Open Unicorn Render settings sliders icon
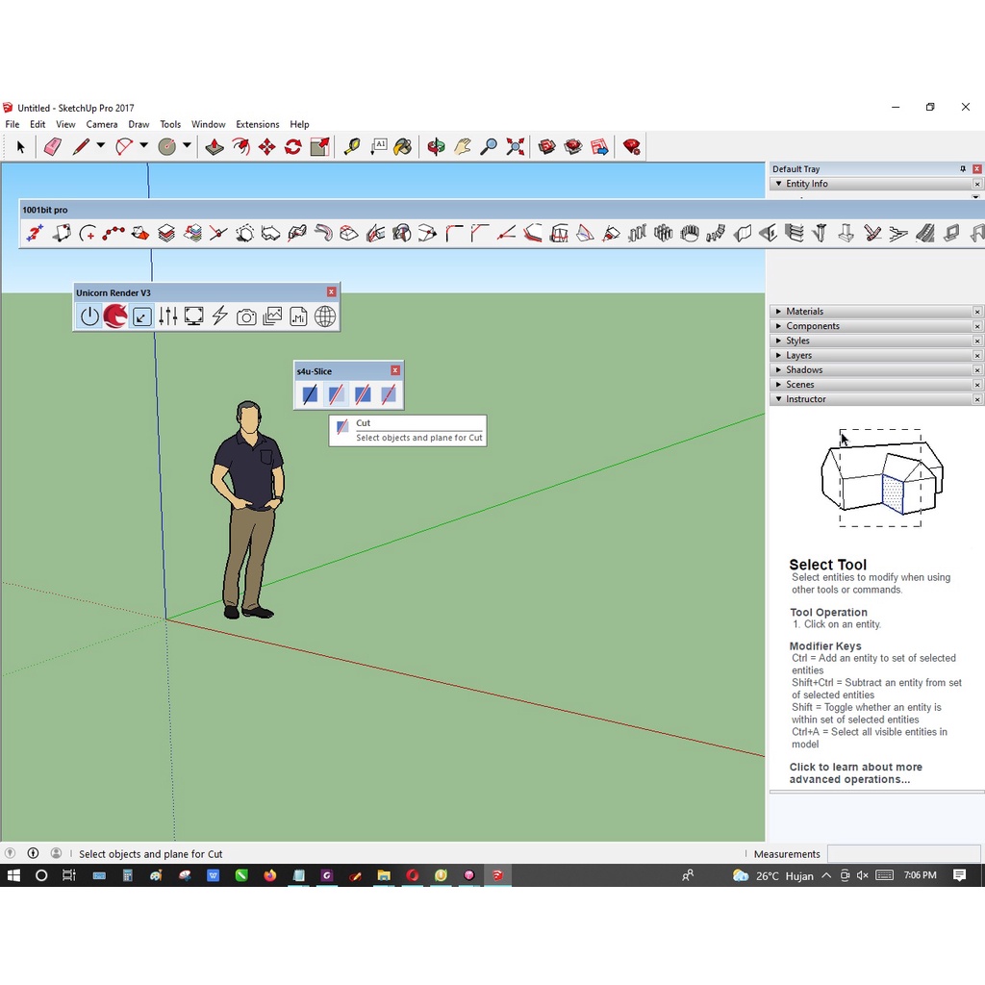Screen dimensions: 985x985 tap(167, 316)
